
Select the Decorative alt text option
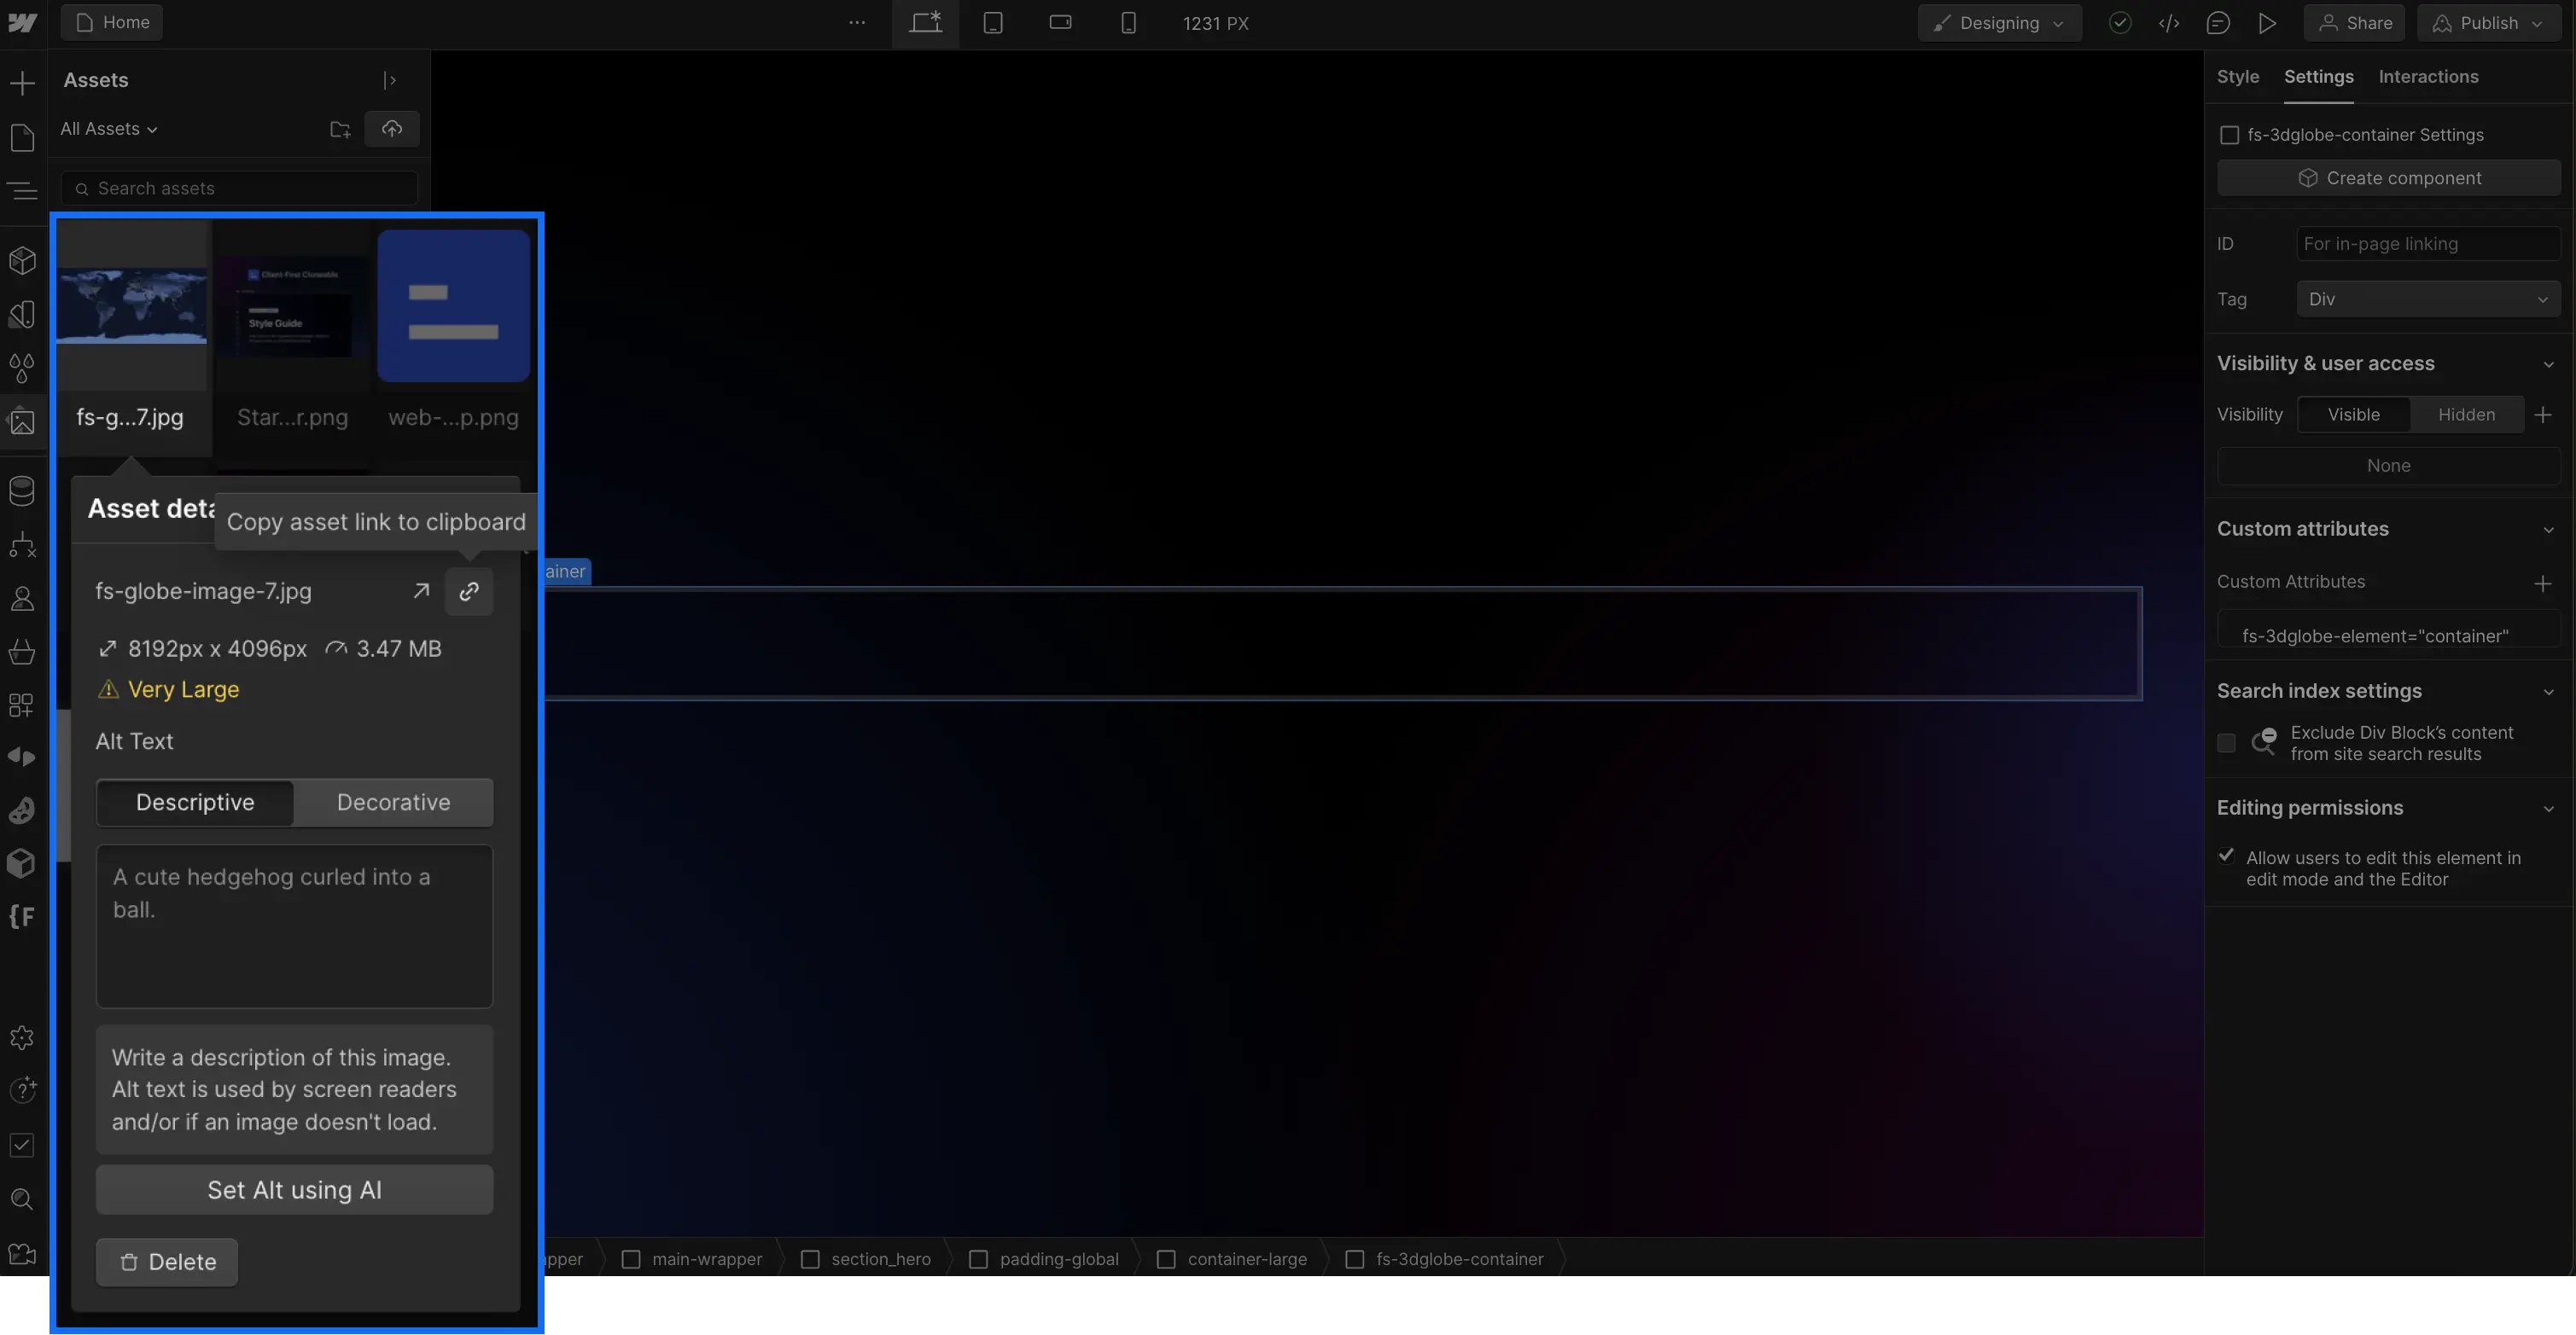pos(393,802)
